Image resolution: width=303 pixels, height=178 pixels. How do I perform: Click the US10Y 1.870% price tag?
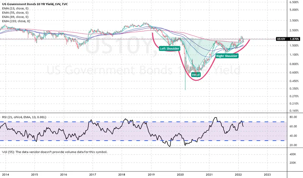[288, 39]
